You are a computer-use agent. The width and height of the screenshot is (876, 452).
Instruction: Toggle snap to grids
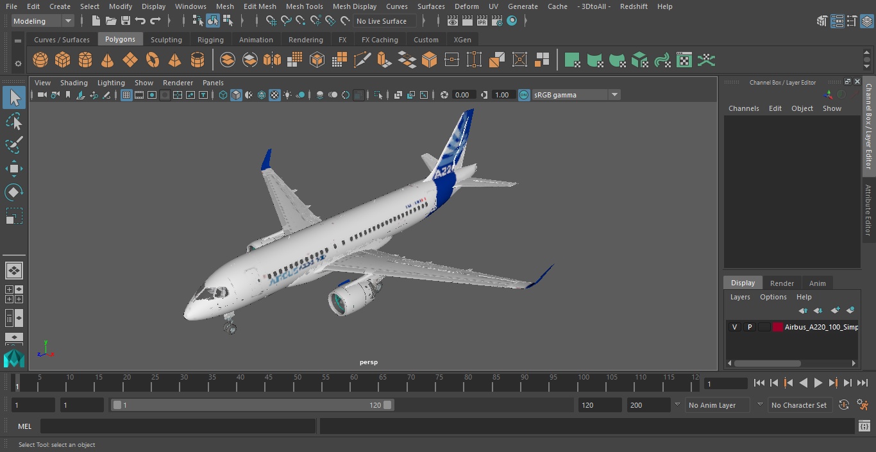tap(271, 21)
